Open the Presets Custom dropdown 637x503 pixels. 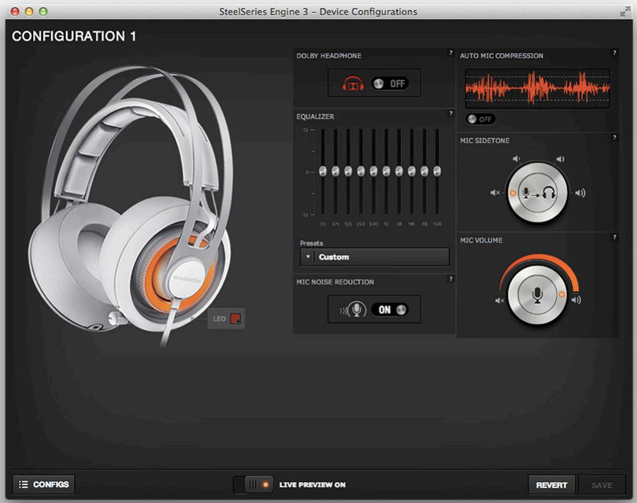coord(375,257)
